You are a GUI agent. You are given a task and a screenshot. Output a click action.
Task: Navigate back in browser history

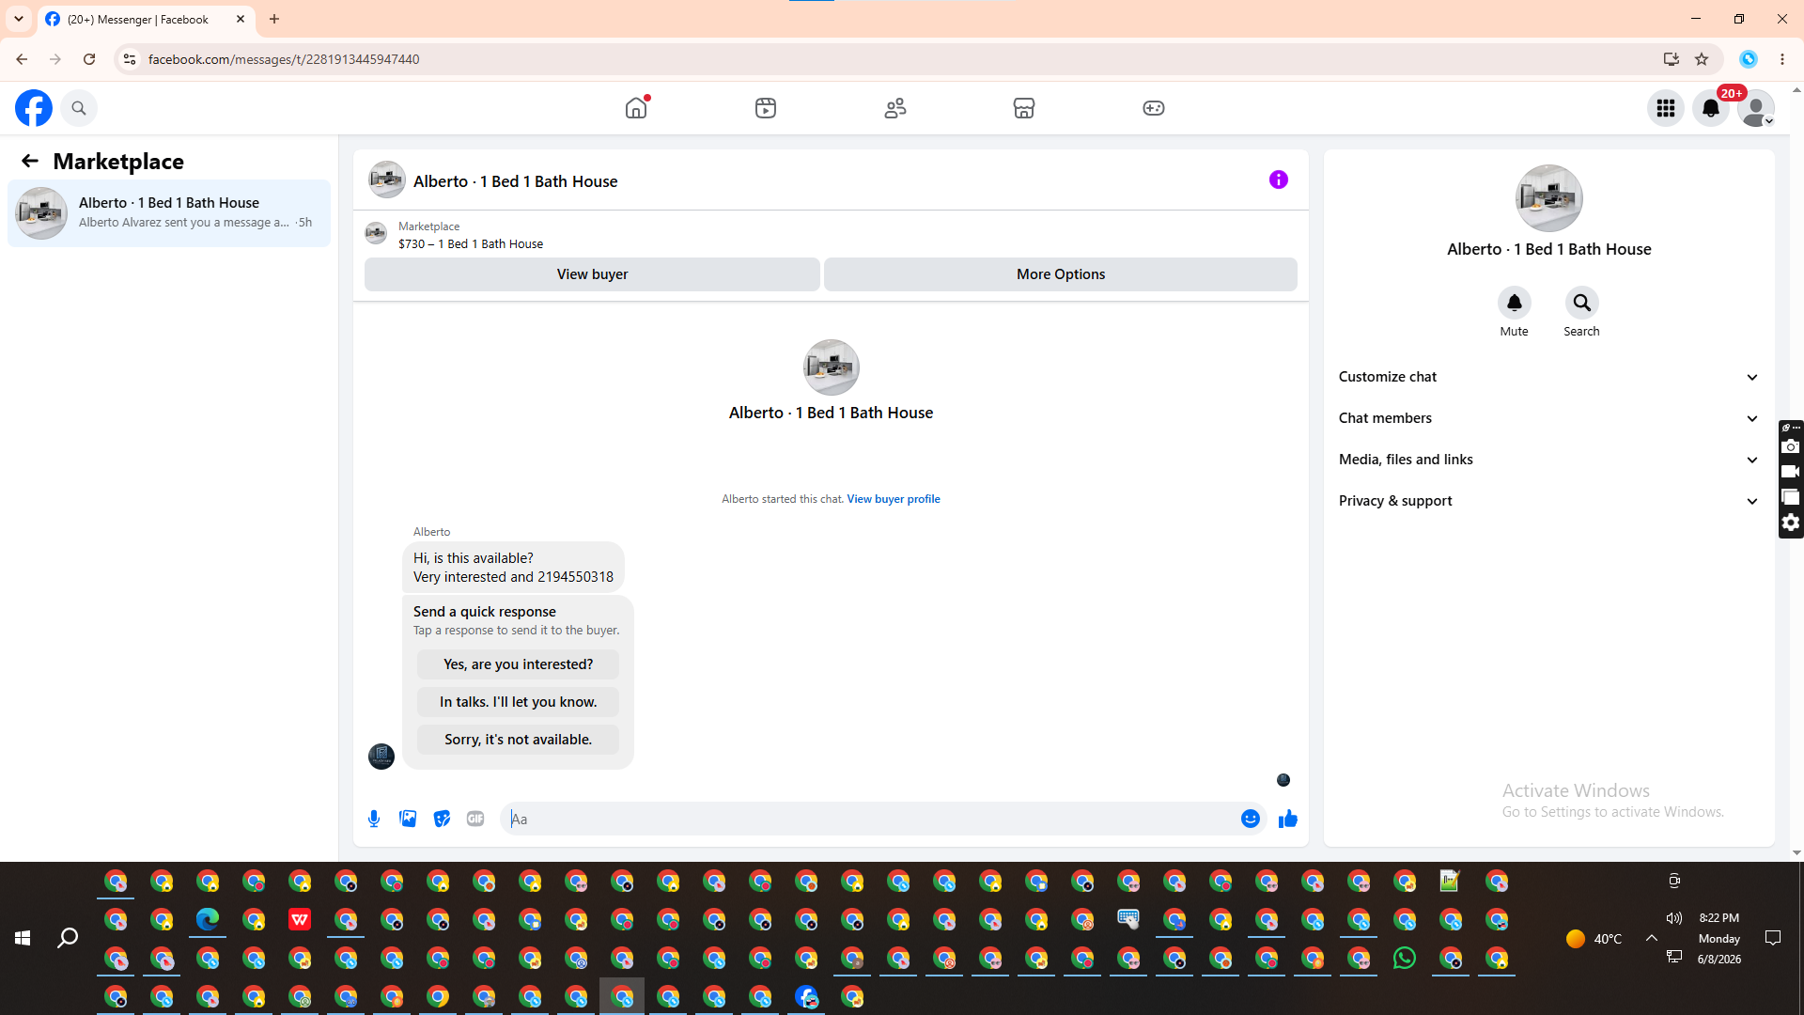point(22,59)
